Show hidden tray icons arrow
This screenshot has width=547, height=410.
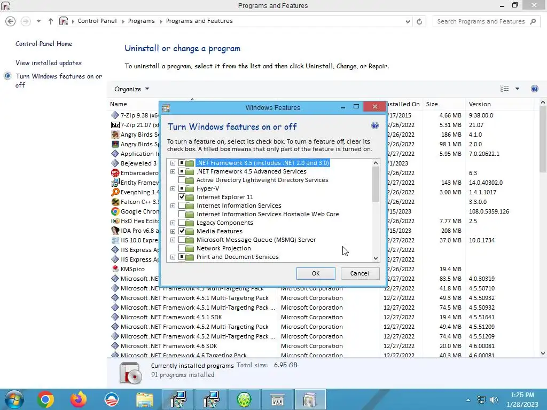tap(468, 400)
